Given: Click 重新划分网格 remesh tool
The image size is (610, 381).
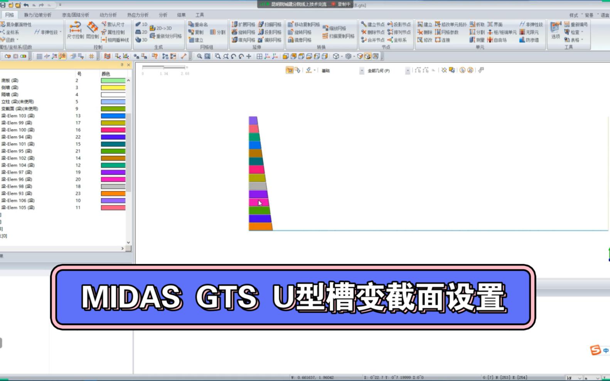Looking at the screenshot, I should tap(166, 36).
